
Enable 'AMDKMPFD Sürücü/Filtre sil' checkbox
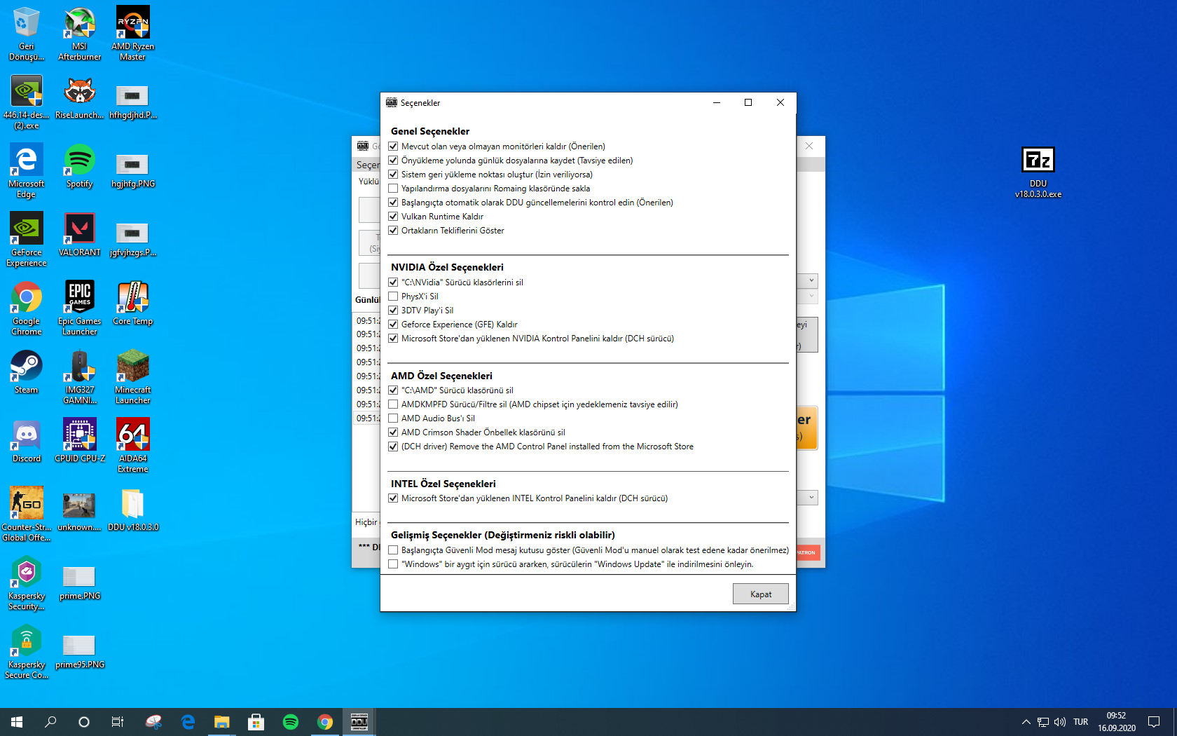tap(393, 404)
